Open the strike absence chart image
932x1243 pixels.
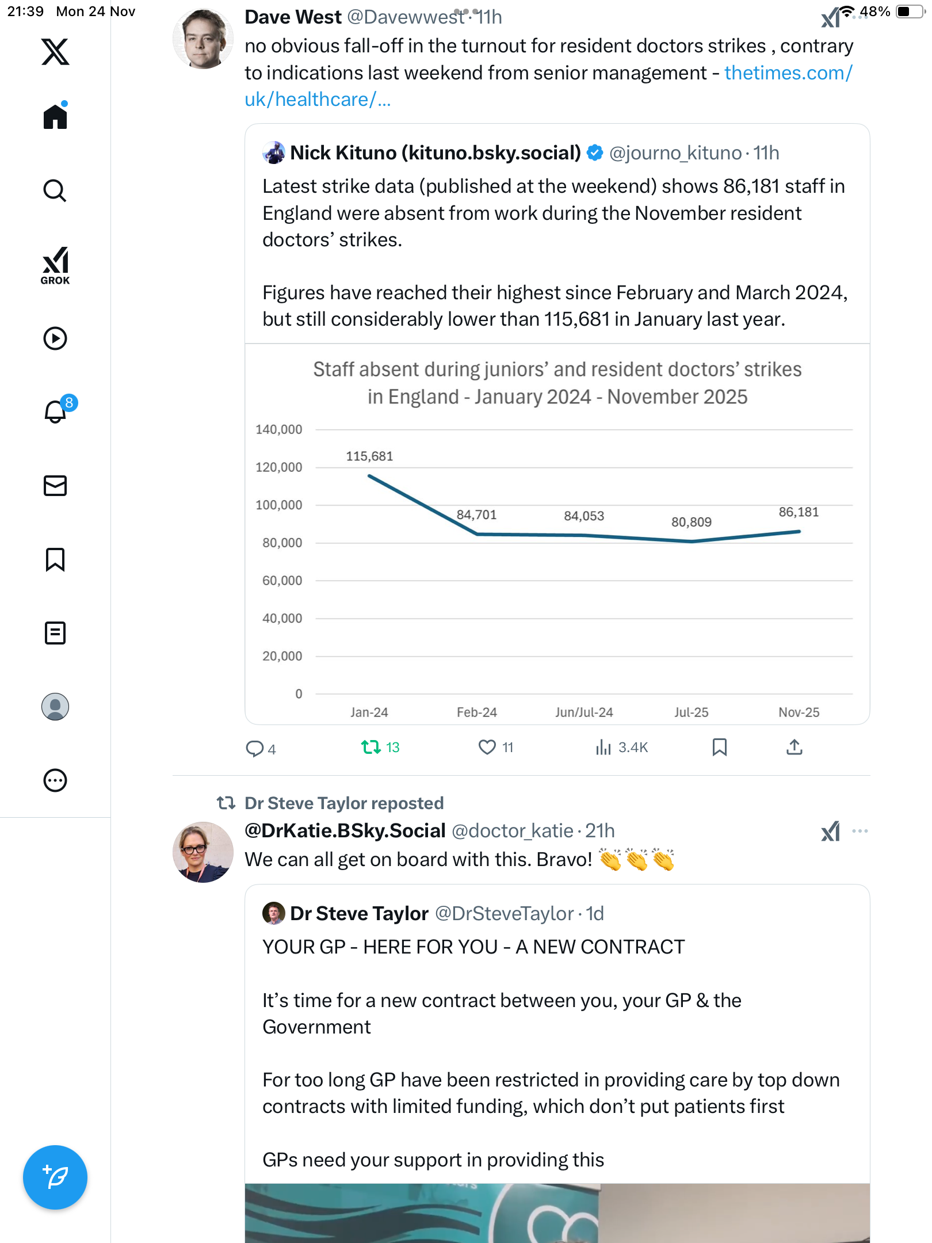tap(557, 535)
